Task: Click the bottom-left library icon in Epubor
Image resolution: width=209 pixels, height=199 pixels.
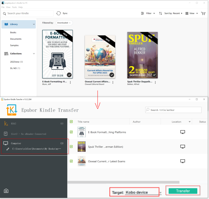Action: [6, 191]
